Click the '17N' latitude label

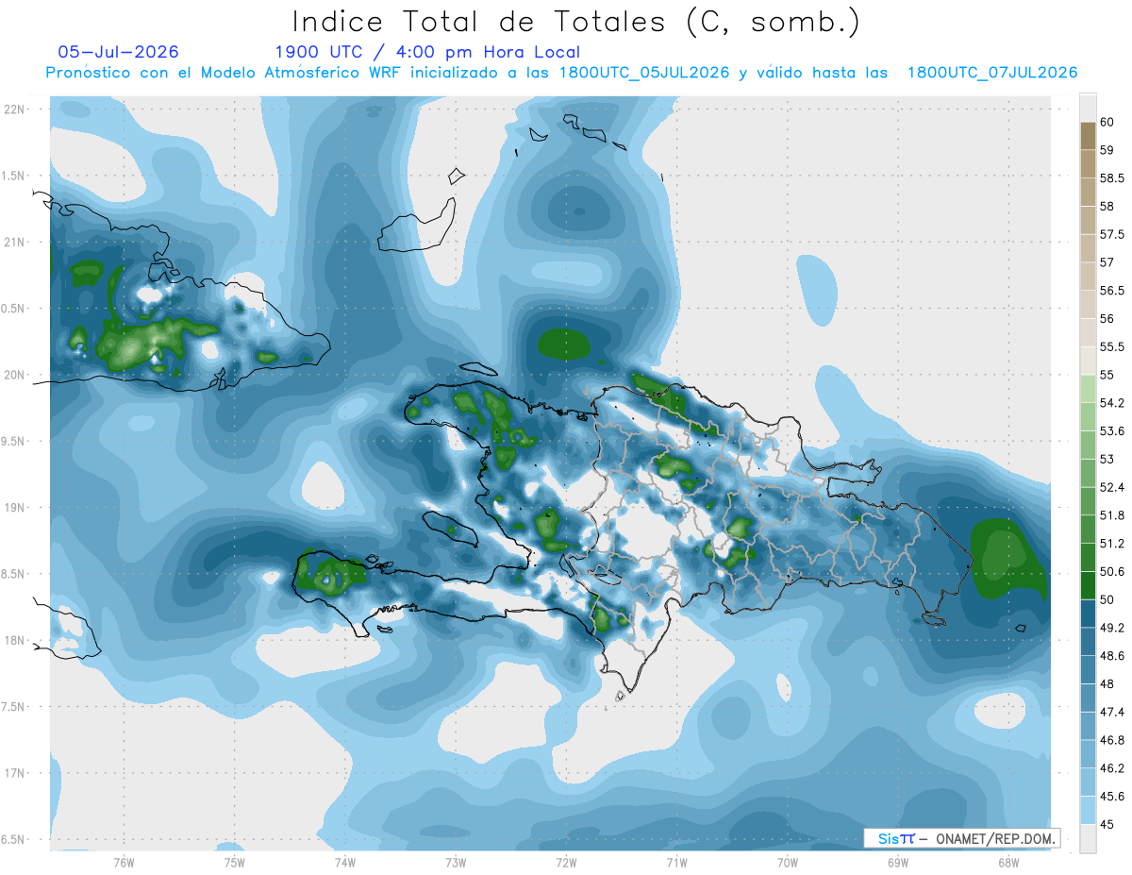coord(14,774)
